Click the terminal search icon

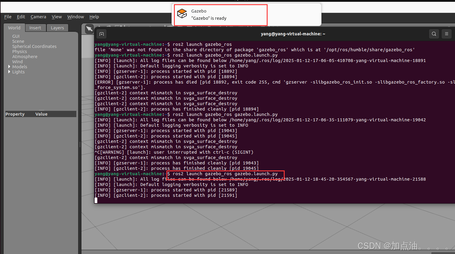click(434, 34)
